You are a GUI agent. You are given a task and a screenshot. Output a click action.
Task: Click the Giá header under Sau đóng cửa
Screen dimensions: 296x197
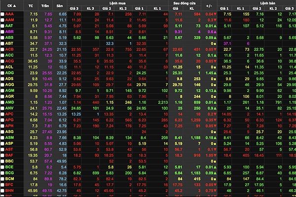click(x=175, y=8)
